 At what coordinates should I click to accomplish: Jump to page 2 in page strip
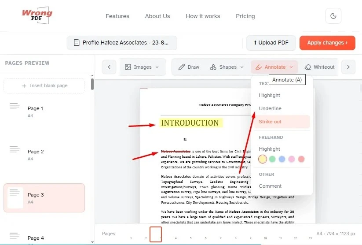tap(146, 238)
